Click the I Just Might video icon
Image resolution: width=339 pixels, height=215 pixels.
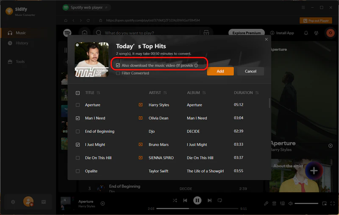tap(141, 144)
